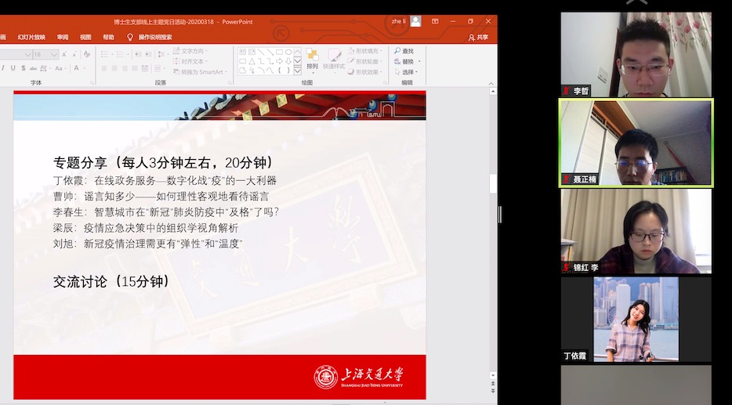Click the increase font size icon
This screenshot has width=732, height=405.
tap(66, 54)
